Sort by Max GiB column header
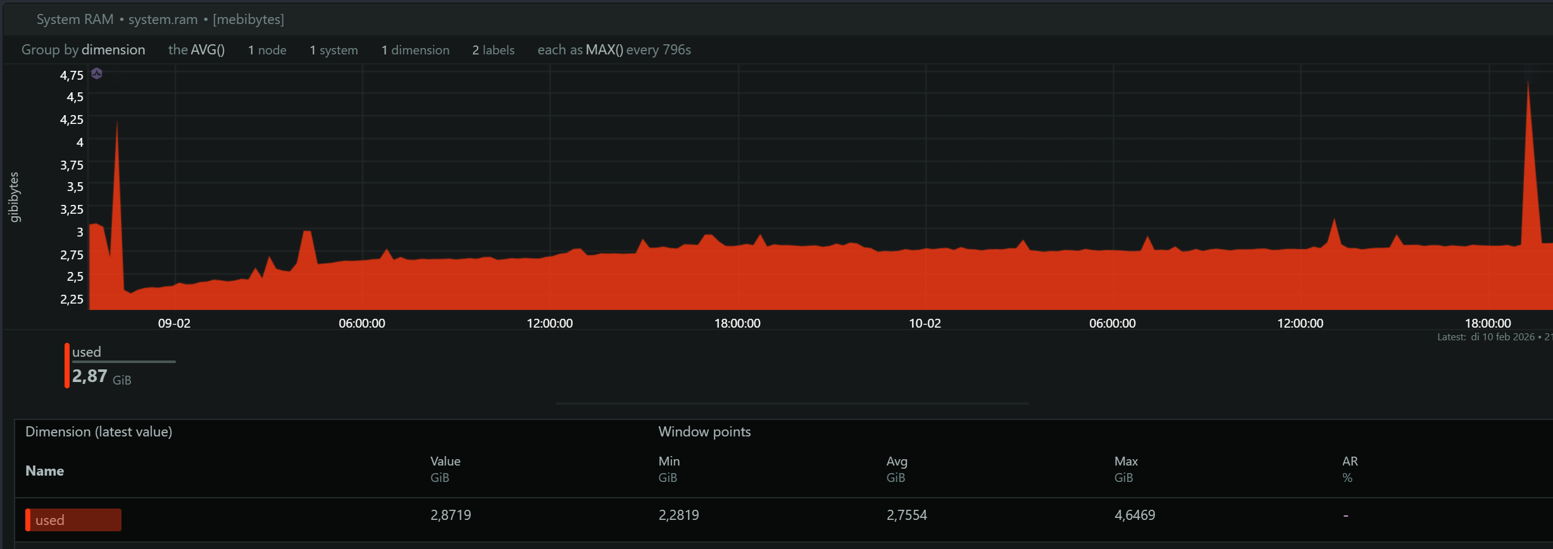Image resolution: width=1553 pixels, height=549 pixels. (x=1126, y=469)
